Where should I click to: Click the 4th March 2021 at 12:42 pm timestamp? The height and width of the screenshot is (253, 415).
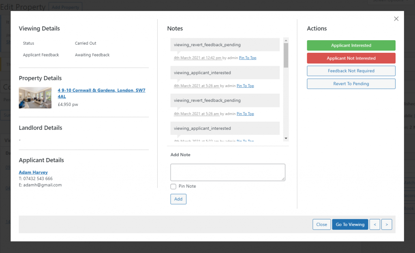coord(197,58)
